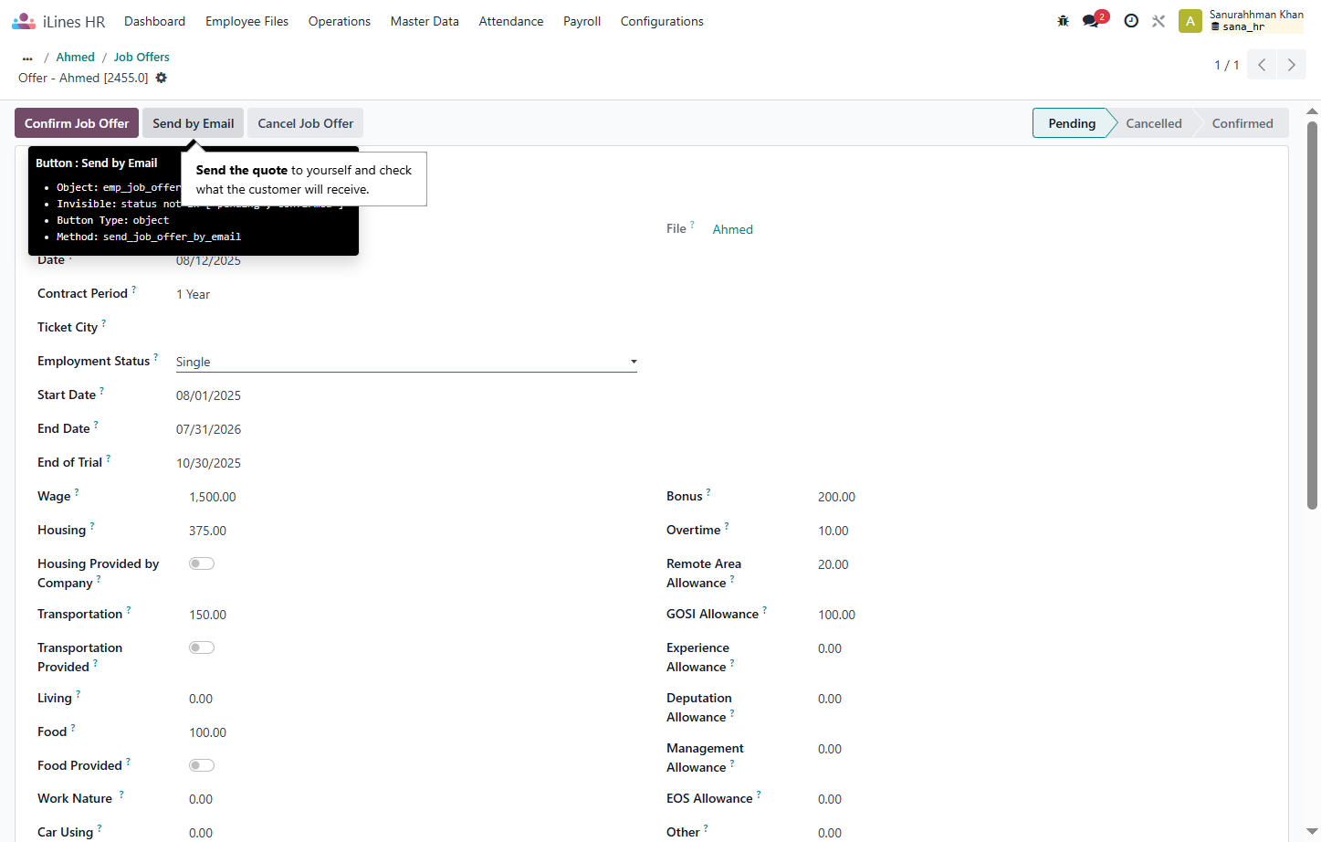Show help tooltip for Bonus field

click(x=708, y=491)
